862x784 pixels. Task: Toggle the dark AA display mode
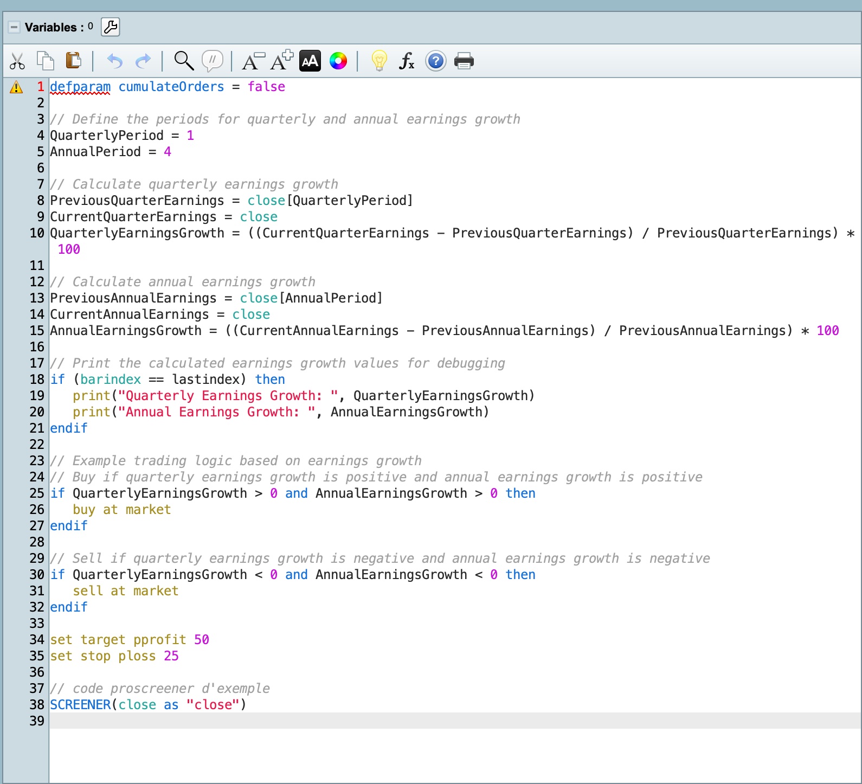pyautogui.click(x=310, y=61)
